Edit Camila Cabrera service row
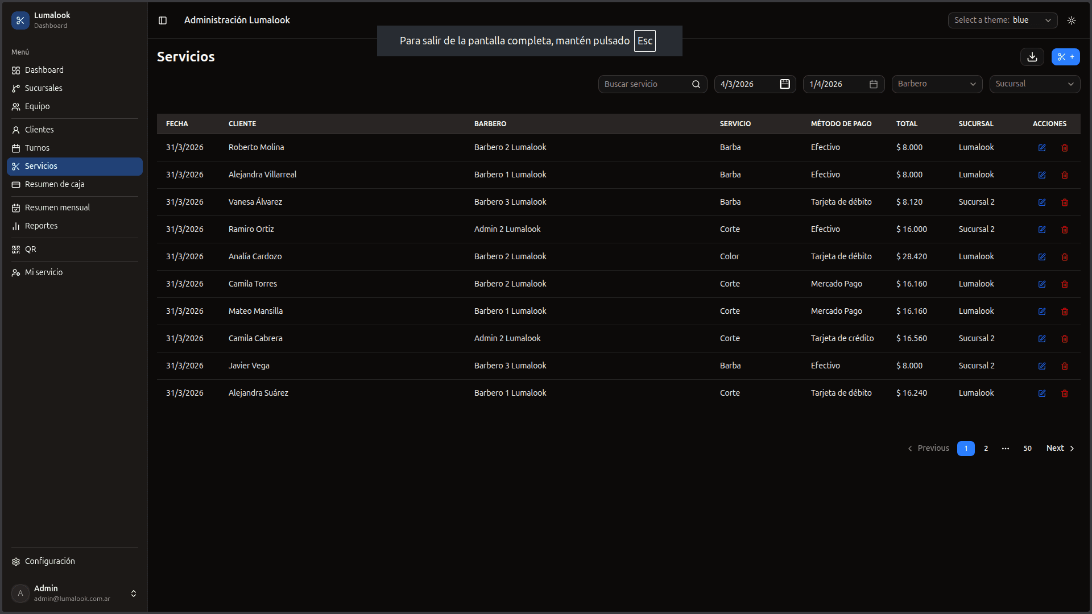This screenshot has height=614, width=1092. [x=1042, y=339]
